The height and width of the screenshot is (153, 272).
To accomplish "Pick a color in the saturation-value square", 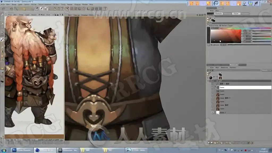I will 226,36.
